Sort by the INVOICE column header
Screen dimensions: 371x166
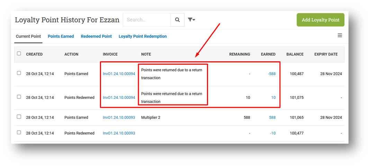[x=110, y=54]
